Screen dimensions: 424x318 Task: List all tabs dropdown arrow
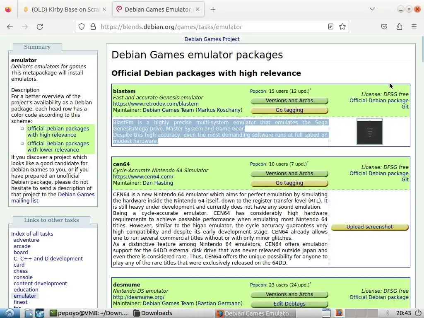pyautogui.click(x=372, y=9)
